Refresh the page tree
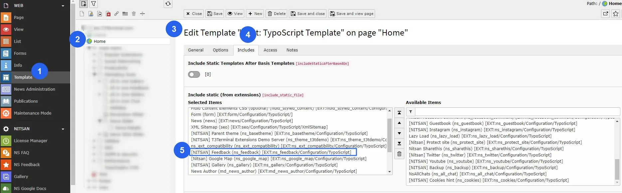This screenshot has width=622, height=193. tap(168, 4)
